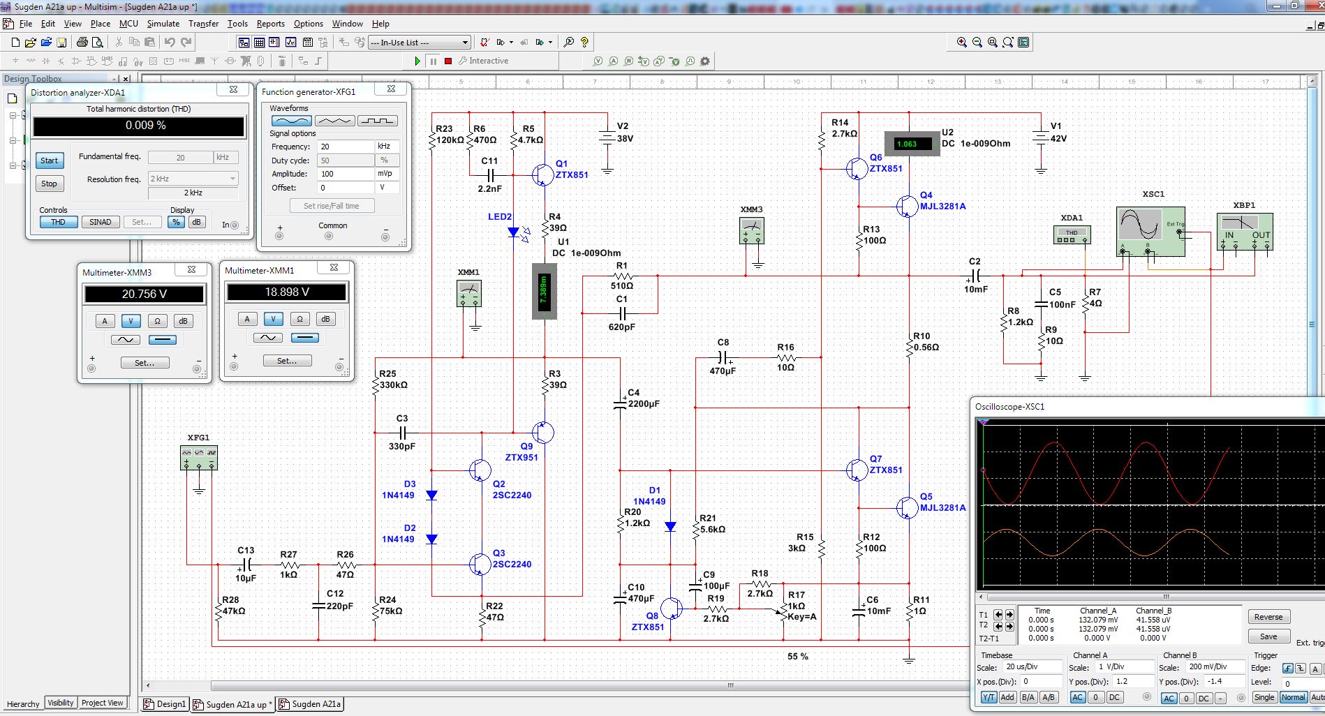This screenshot has width=1325, height=716.
Task: Open the frequency unit kHz selector
Action: [387, 147]
